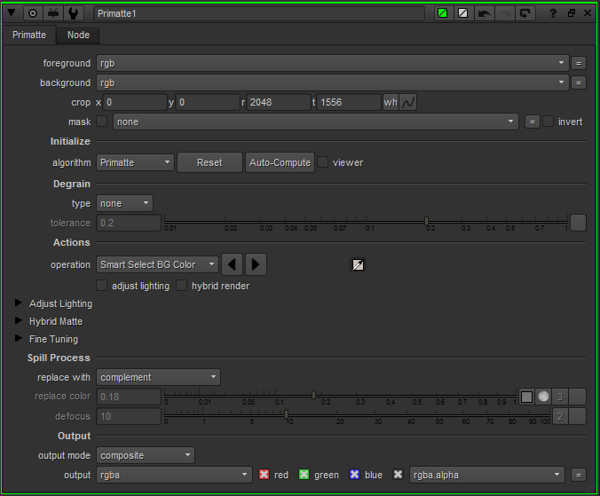Click the green node color tile
Image resolution: width=600 pixels, height=496 pixels.
(443, 13)
